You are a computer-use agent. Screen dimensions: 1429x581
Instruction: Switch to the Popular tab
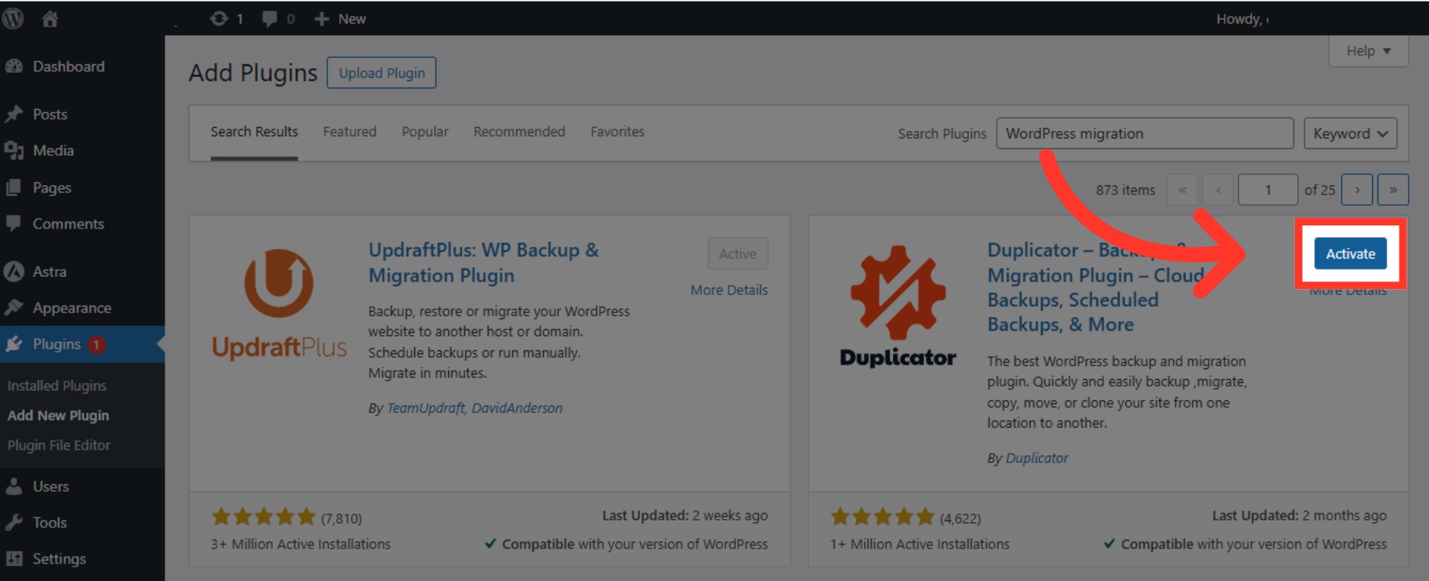[425, 132]
